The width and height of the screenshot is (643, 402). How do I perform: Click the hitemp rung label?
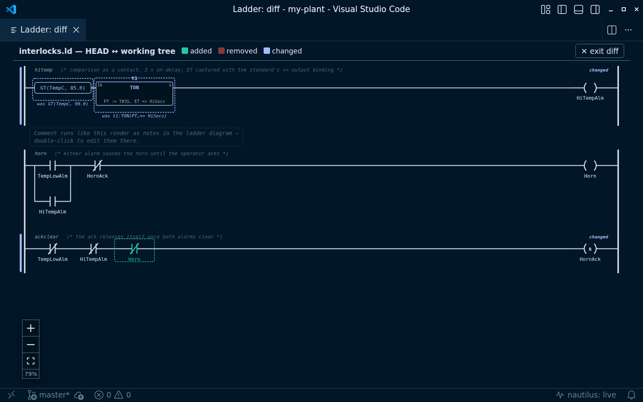[x=43, y=70]
